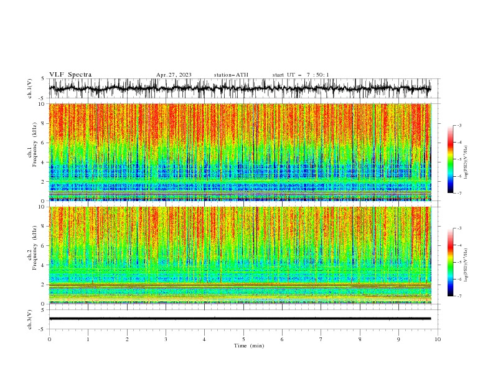The height and width of the screenshot is (381, 493).
Task: Click the "6" kHz tick on ch.2 axis
Action: pyautogui.click(x=44, y=245)
